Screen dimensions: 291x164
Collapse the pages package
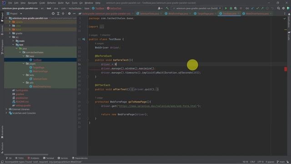click(x=23, y=64)
